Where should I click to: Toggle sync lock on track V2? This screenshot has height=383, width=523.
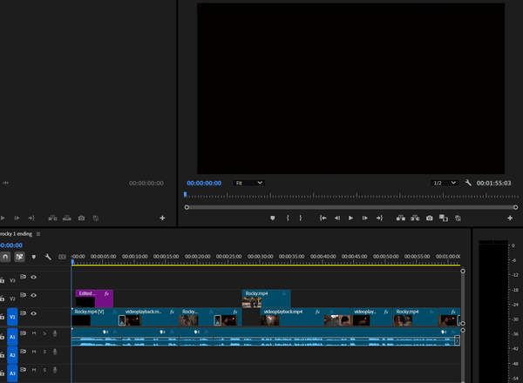point(23,295)
